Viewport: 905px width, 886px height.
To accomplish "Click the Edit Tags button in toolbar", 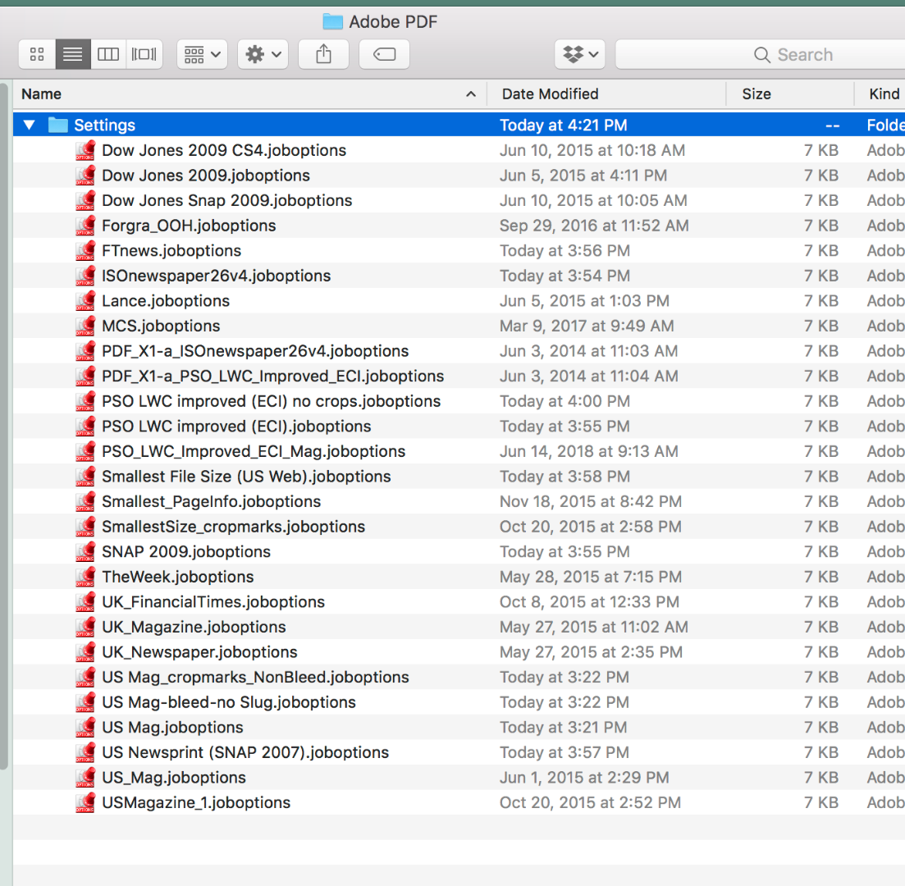I will coord(383,54).
